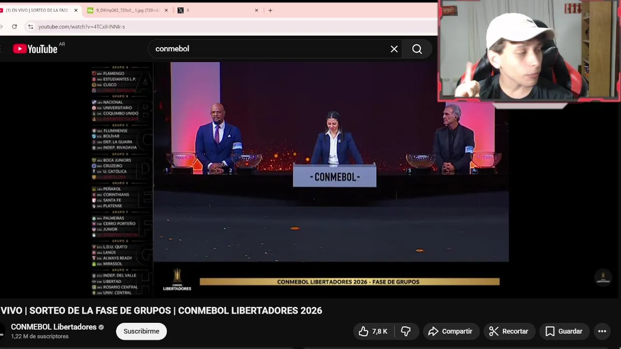This screenshot has height=349, width=621.
Task: Open the more actions three-dot menu
Action: [602, 332]
